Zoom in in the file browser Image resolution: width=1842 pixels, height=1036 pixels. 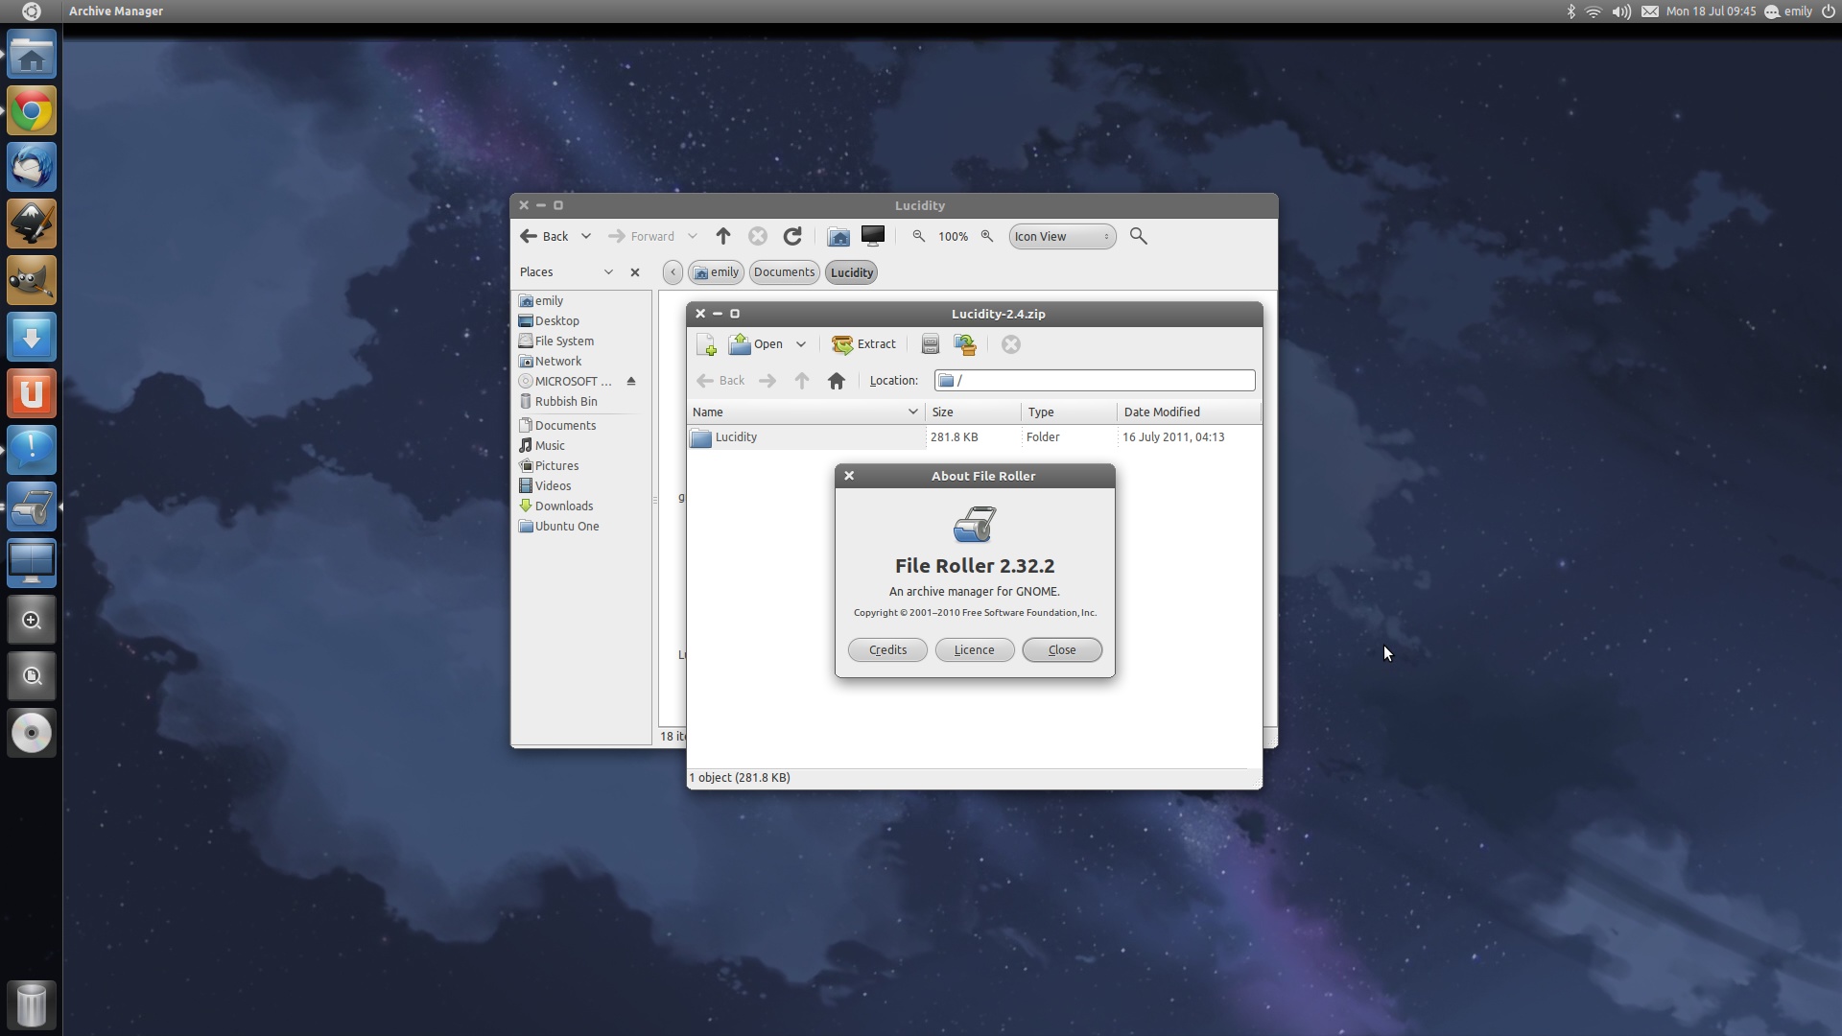coord(986,236)
